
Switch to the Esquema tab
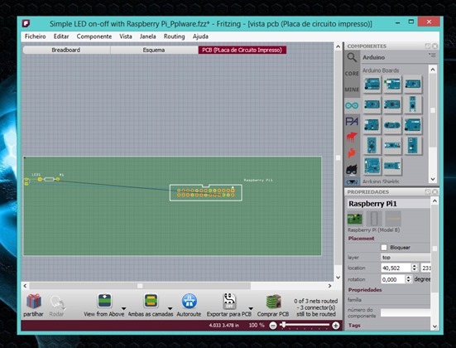point(154,50)
